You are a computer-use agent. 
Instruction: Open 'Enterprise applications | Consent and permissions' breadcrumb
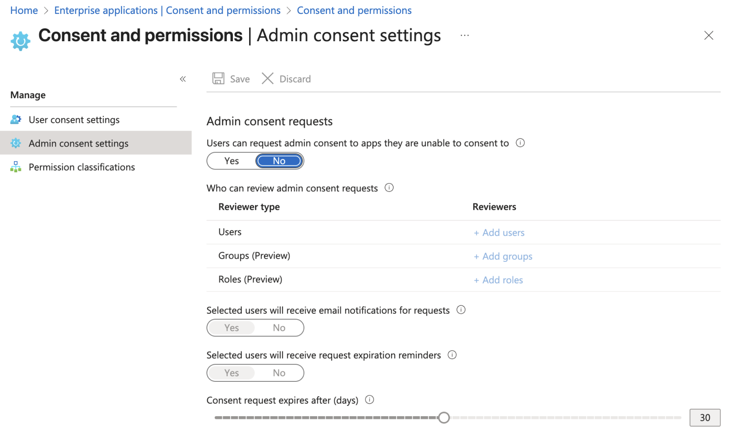coord(167,10)
